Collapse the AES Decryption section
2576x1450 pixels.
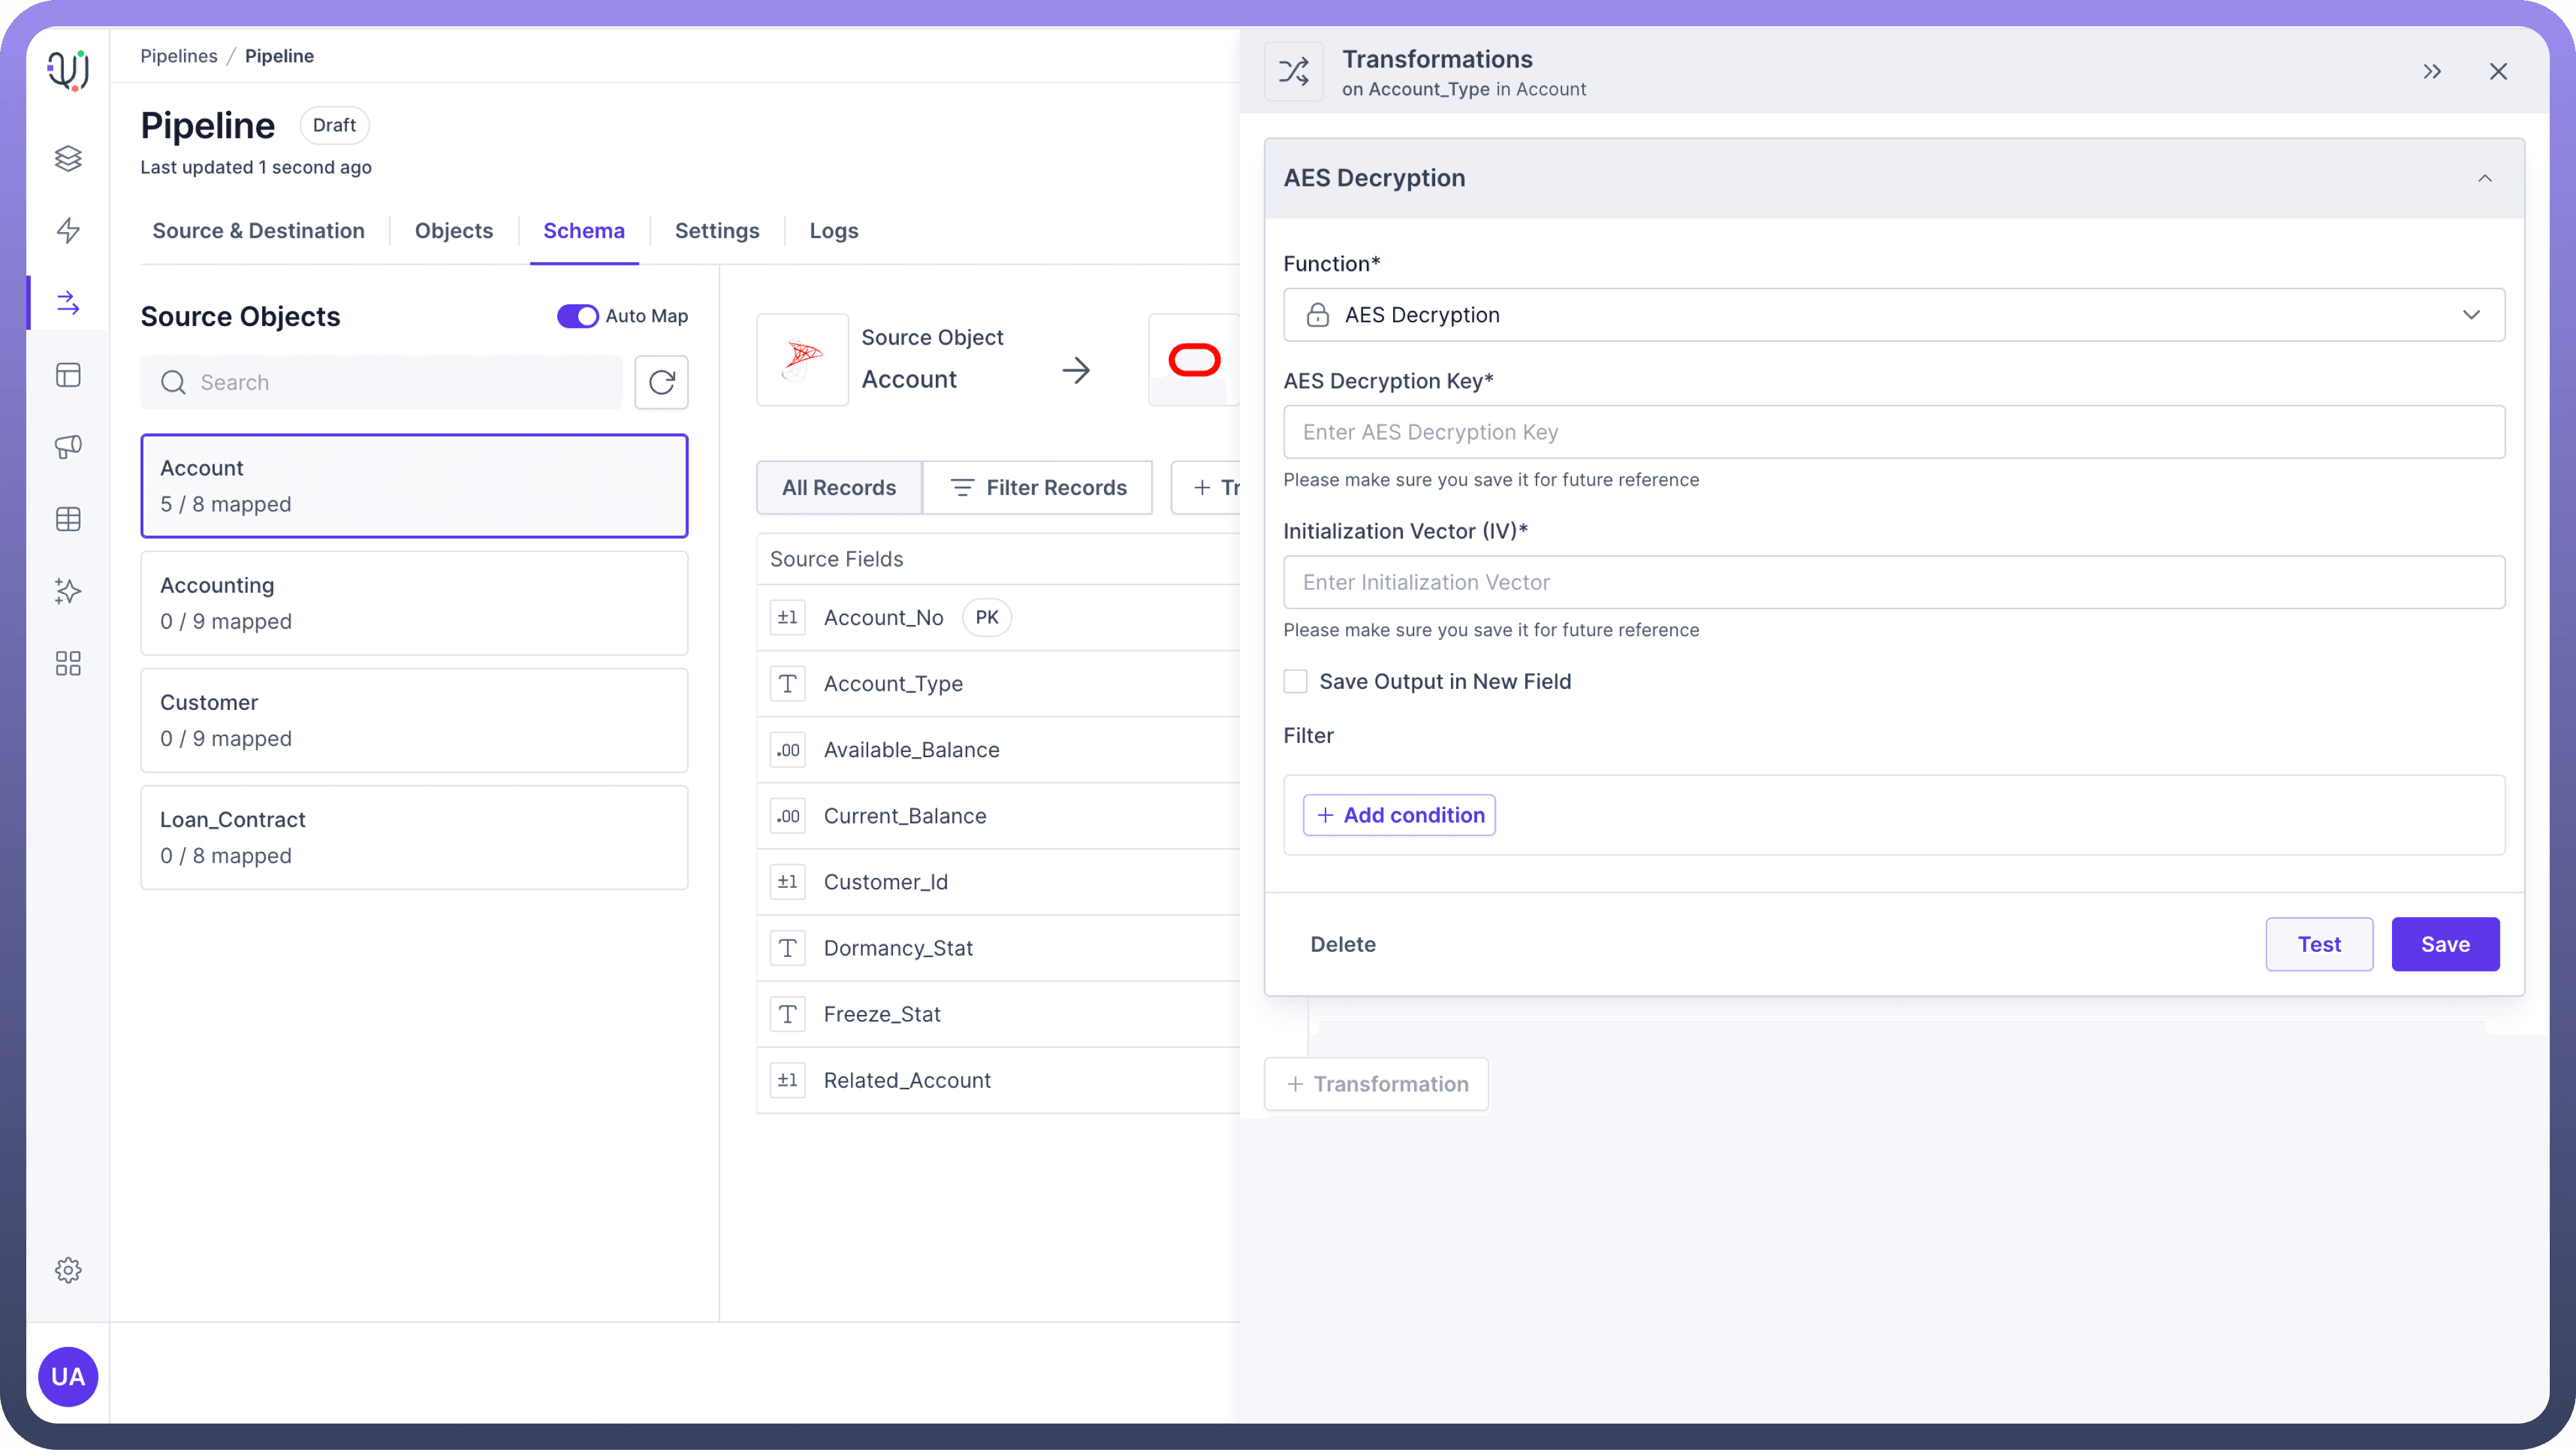[2484, 178]
